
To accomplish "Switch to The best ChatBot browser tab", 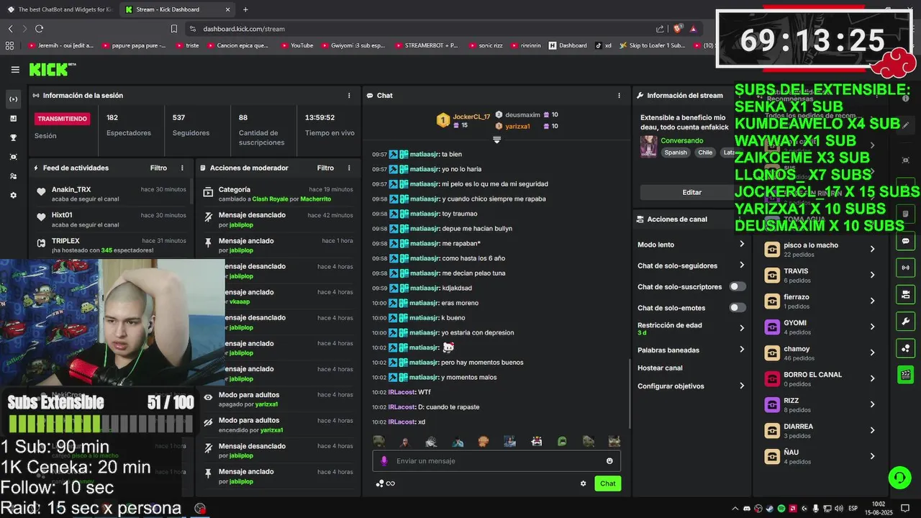I will tap(60, 9).
